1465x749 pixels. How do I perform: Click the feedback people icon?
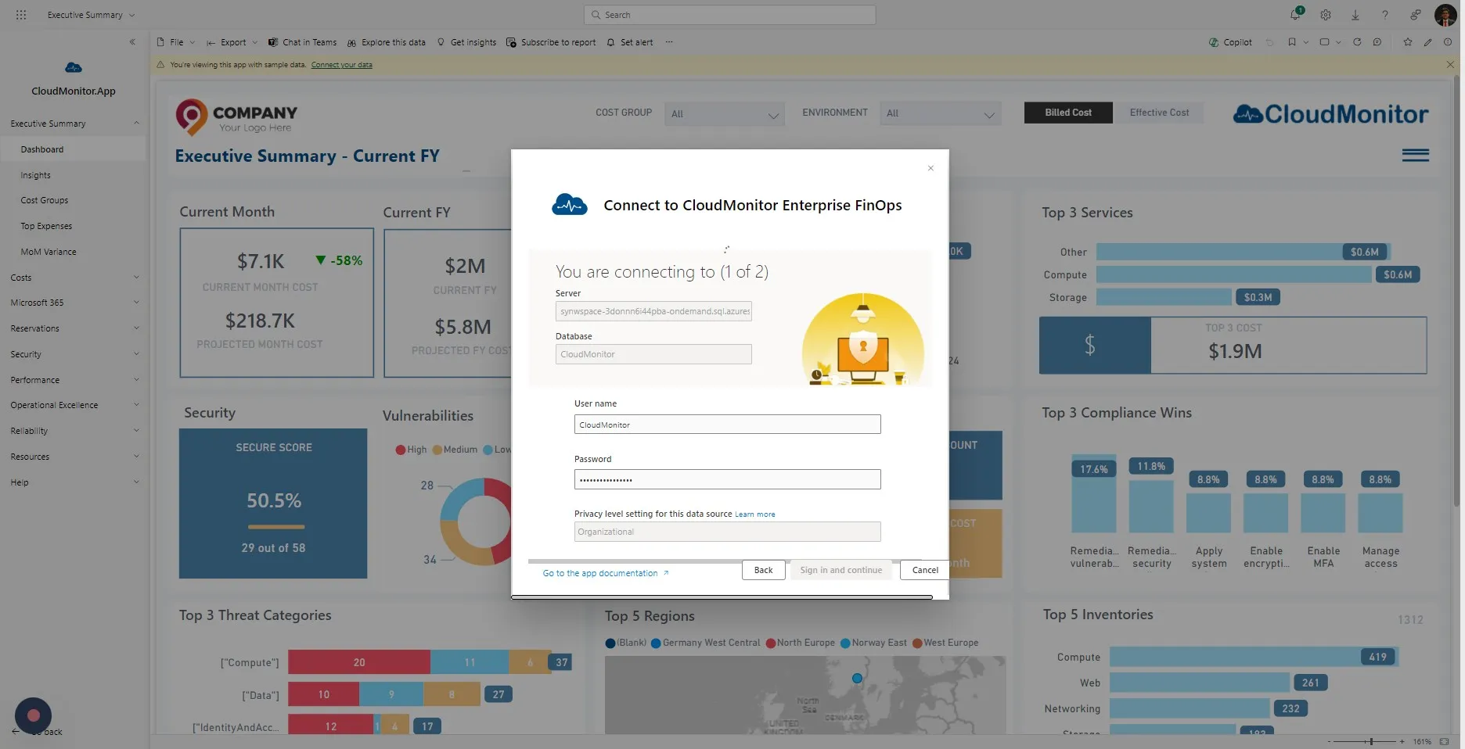(1416, 15)
